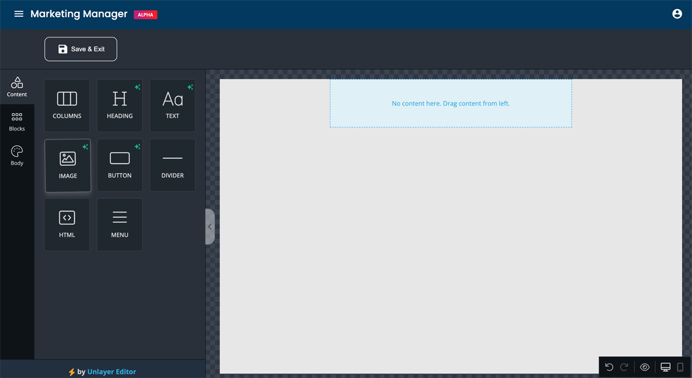The width and height of the screenshot is (692, 378).
Task: Switch to desktop view mode
Action: (665, 367)
